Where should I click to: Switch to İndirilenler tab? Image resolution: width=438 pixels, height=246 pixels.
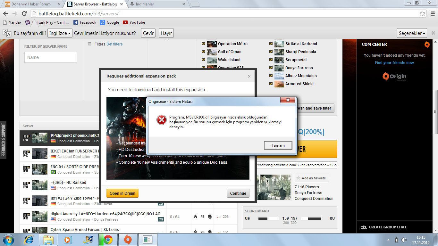[157, 4]
